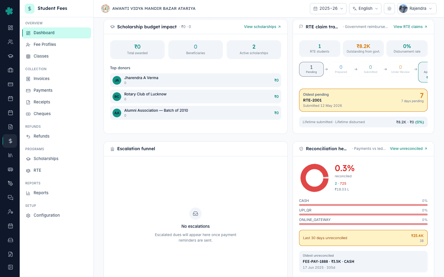Click the chat messages icon in left rail

coord(10,198)
